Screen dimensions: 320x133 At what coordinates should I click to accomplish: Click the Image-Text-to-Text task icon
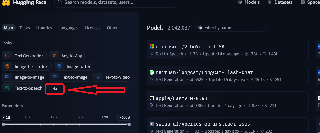[7, 66]
